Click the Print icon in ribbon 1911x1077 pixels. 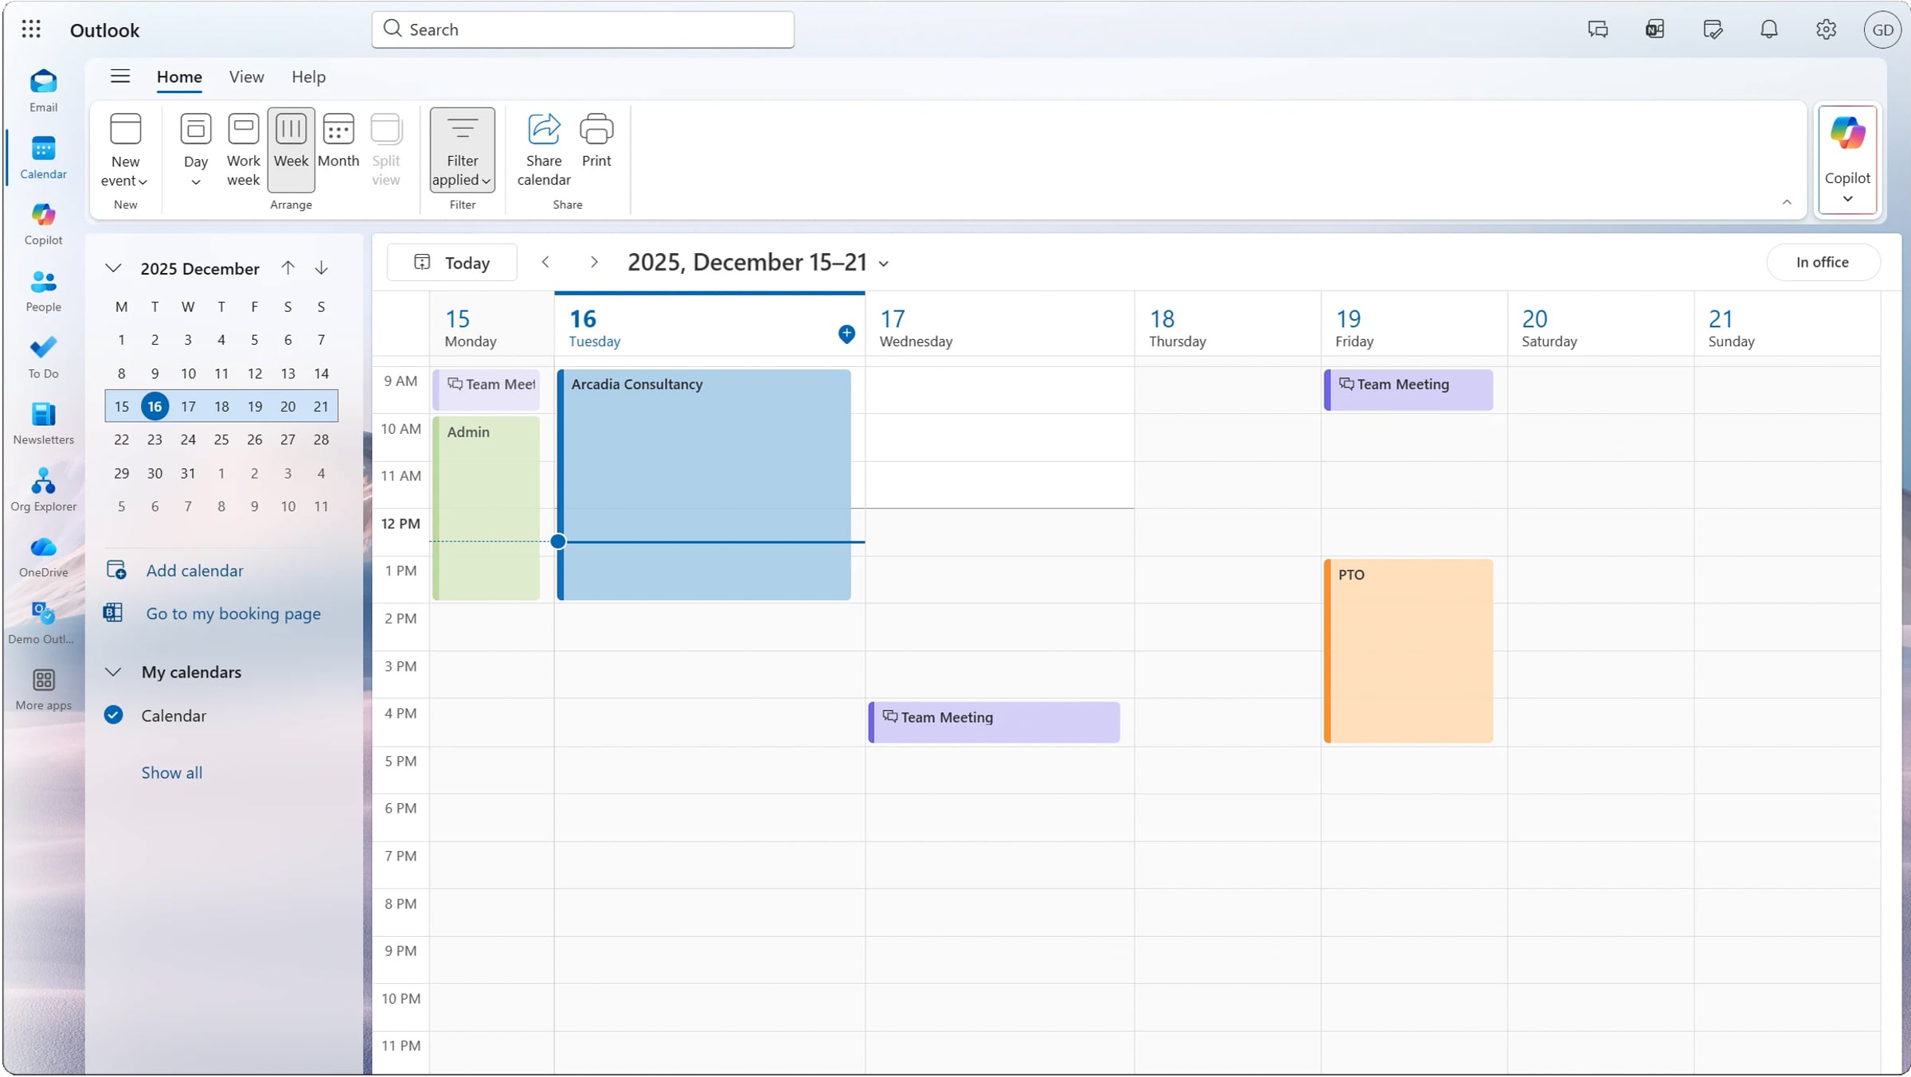(596, 140)
